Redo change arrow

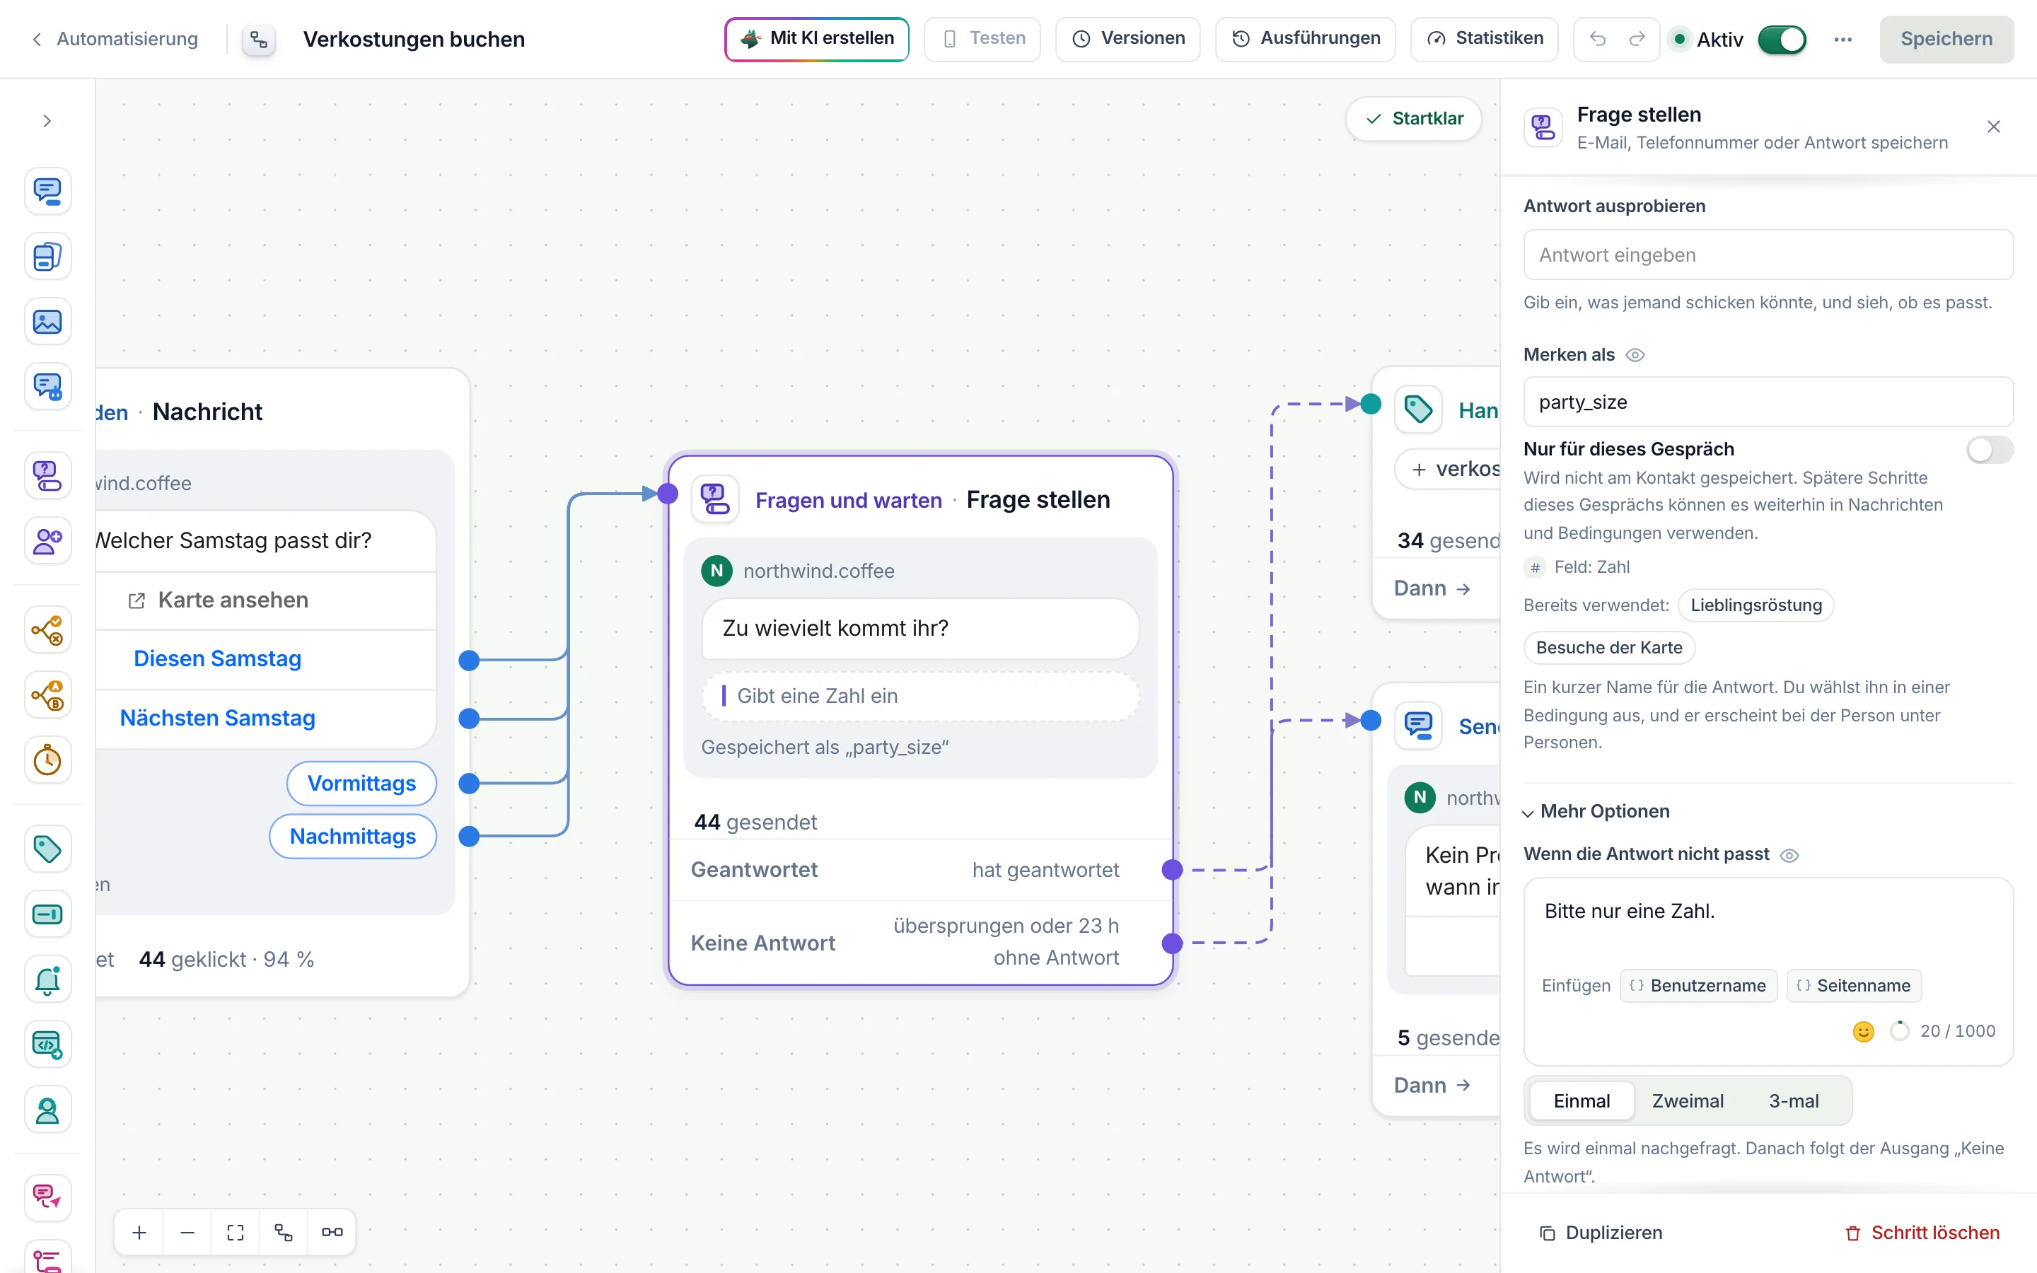coord(1637,39)
